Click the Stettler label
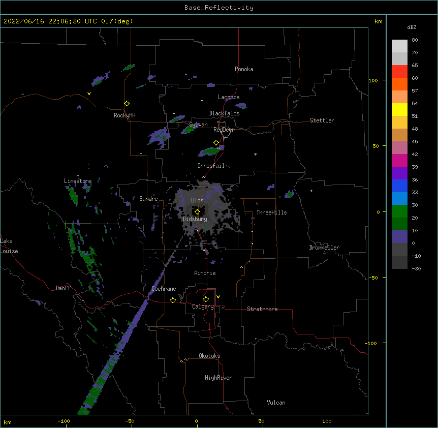The height and width of the screenshot is (428, 438). point(322,120)
